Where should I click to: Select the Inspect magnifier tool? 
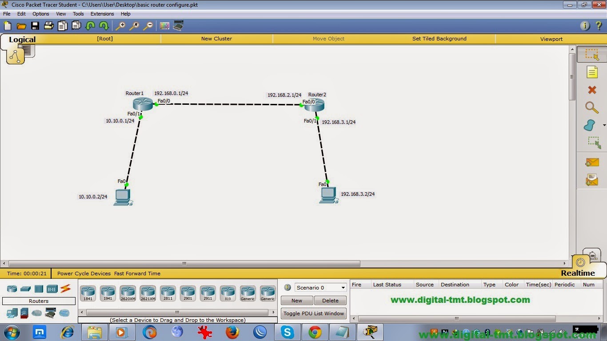point(591,107)
